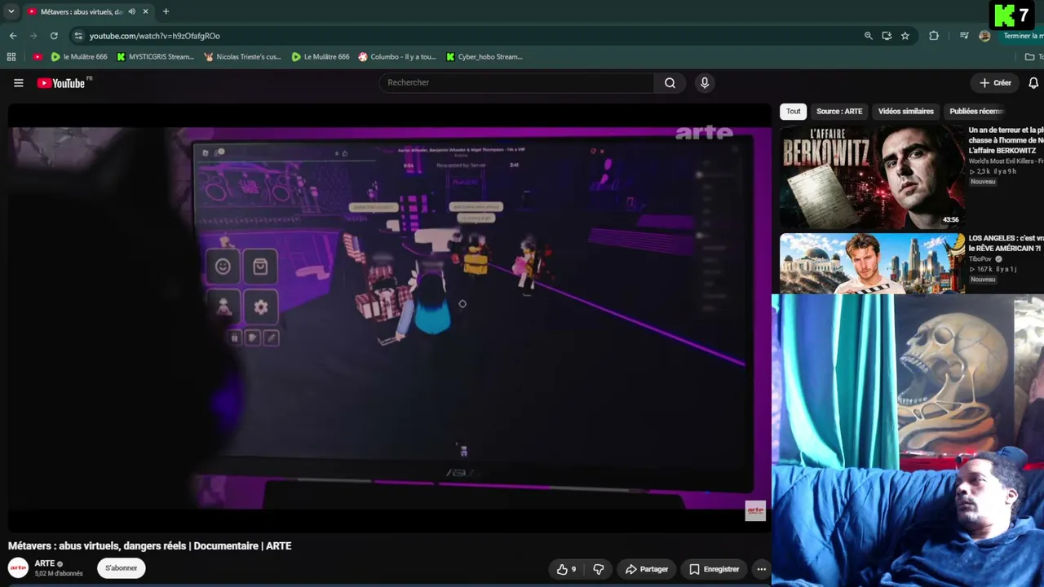This screenshot has width=1044, height=587.
Task: Click the install app icon in address bar
Action: (887, 36)
